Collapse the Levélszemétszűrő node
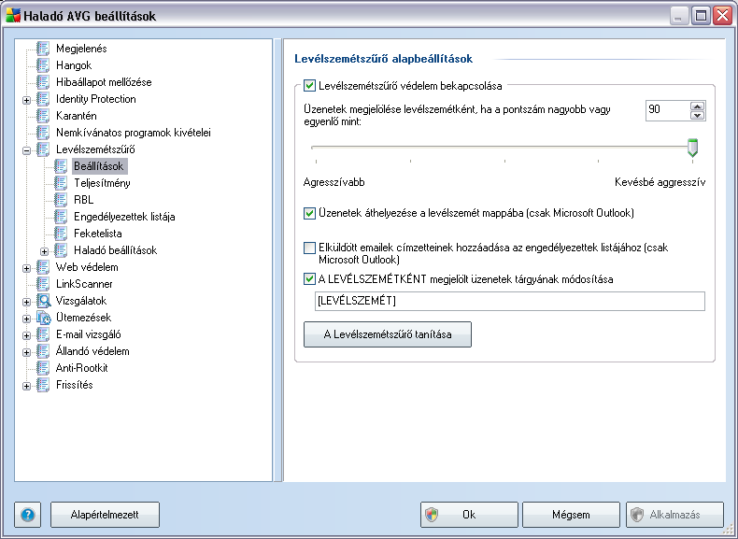 [27, 150]
